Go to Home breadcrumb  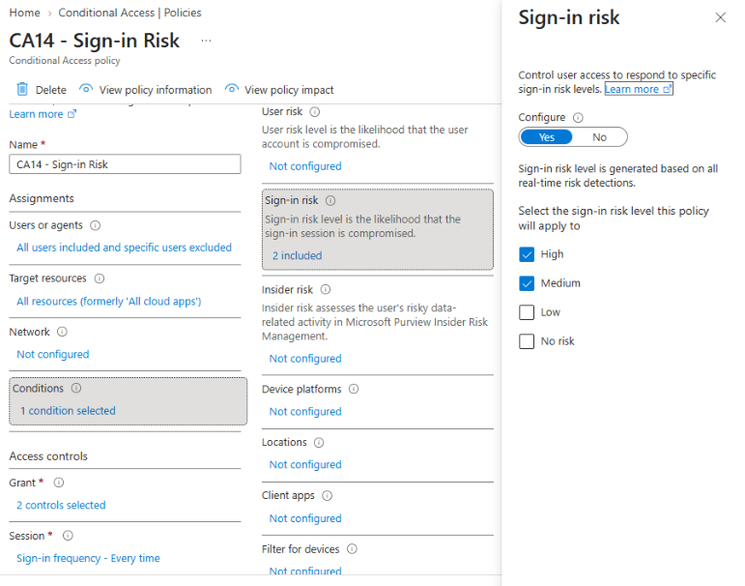25,13
